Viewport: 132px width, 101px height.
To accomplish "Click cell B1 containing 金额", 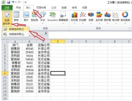I will tap(30, 45).
